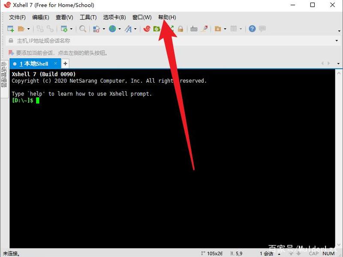Maximize the Xshell 7 window
The image size is (343, 257).
click(313, 5)
